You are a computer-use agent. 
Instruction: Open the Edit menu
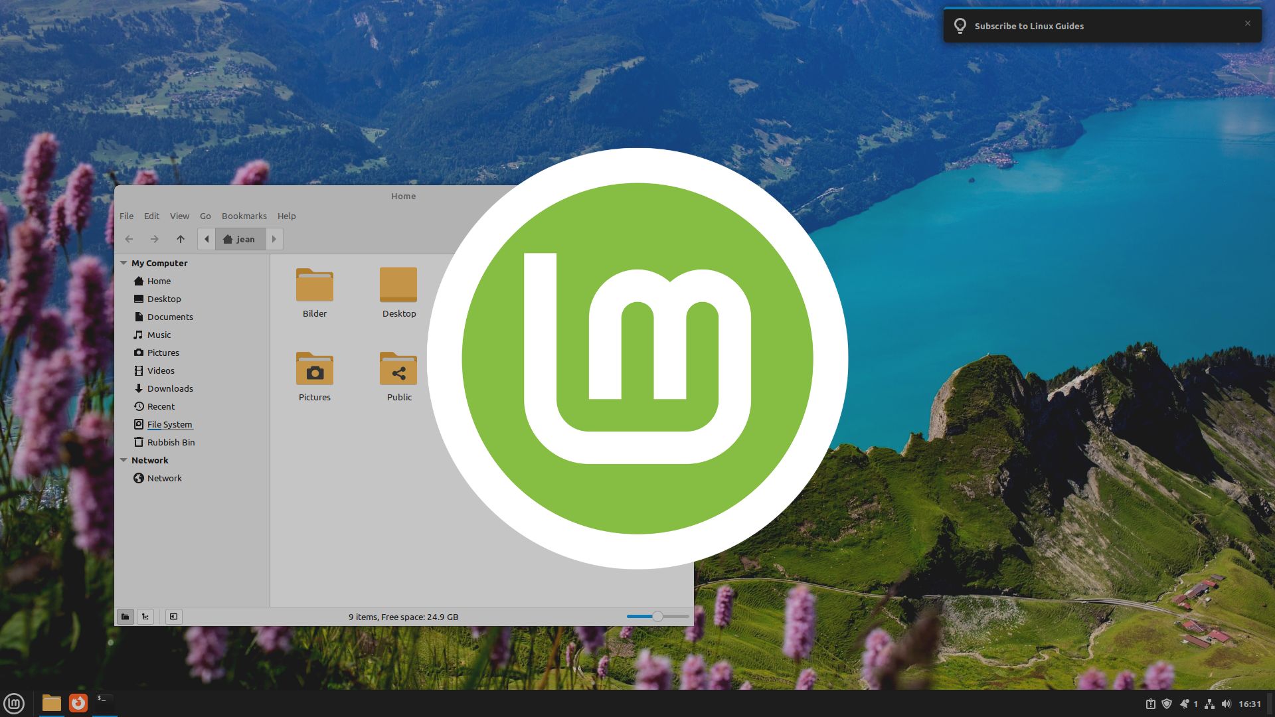click(x=151, y=216)
